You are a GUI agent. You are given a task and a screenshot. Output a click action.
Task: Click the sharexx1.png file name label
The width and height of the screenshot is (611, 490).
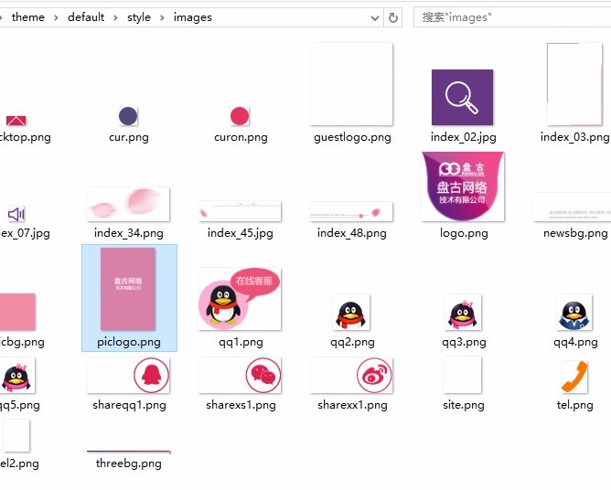352,405
